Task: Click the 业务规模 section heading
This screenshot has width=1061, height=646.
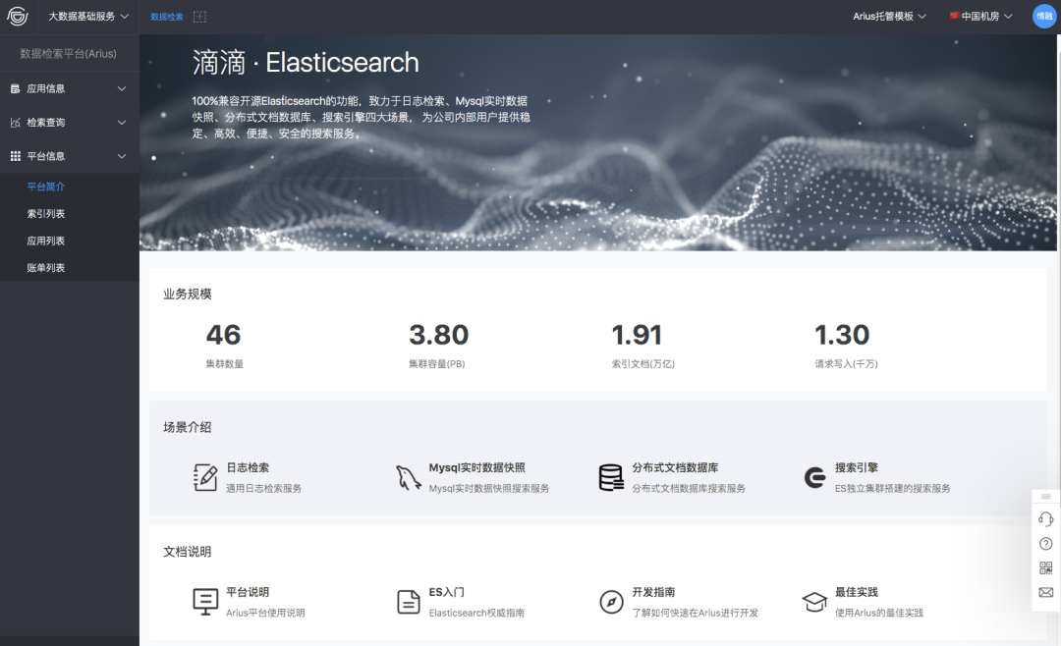Action: pos(188,295)
